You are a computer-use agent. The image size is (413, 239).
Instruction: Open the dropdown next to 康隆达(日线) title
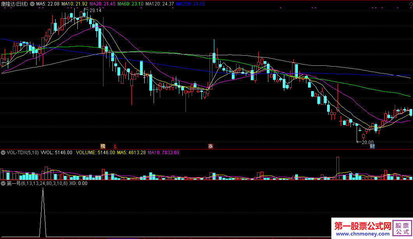point(32,4)
